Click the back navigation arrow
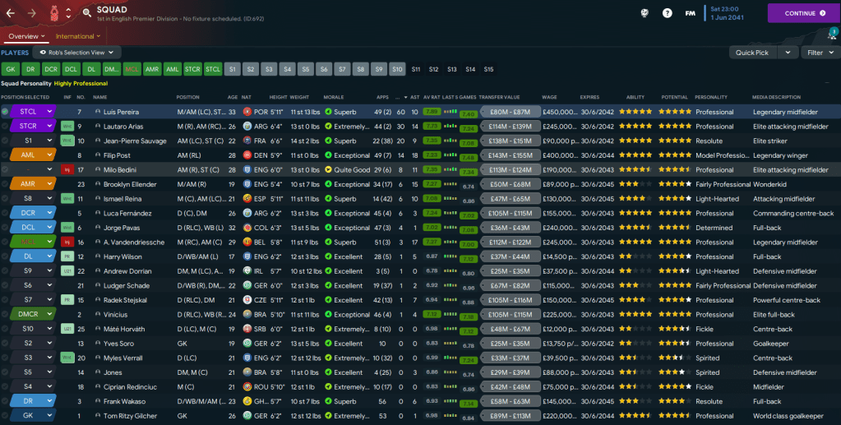Viewport: 841px width, 425px height. coord(11,13)
